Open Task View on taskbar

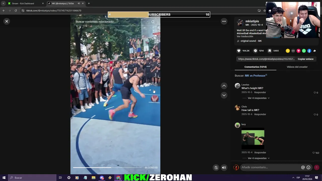point(60,178)
